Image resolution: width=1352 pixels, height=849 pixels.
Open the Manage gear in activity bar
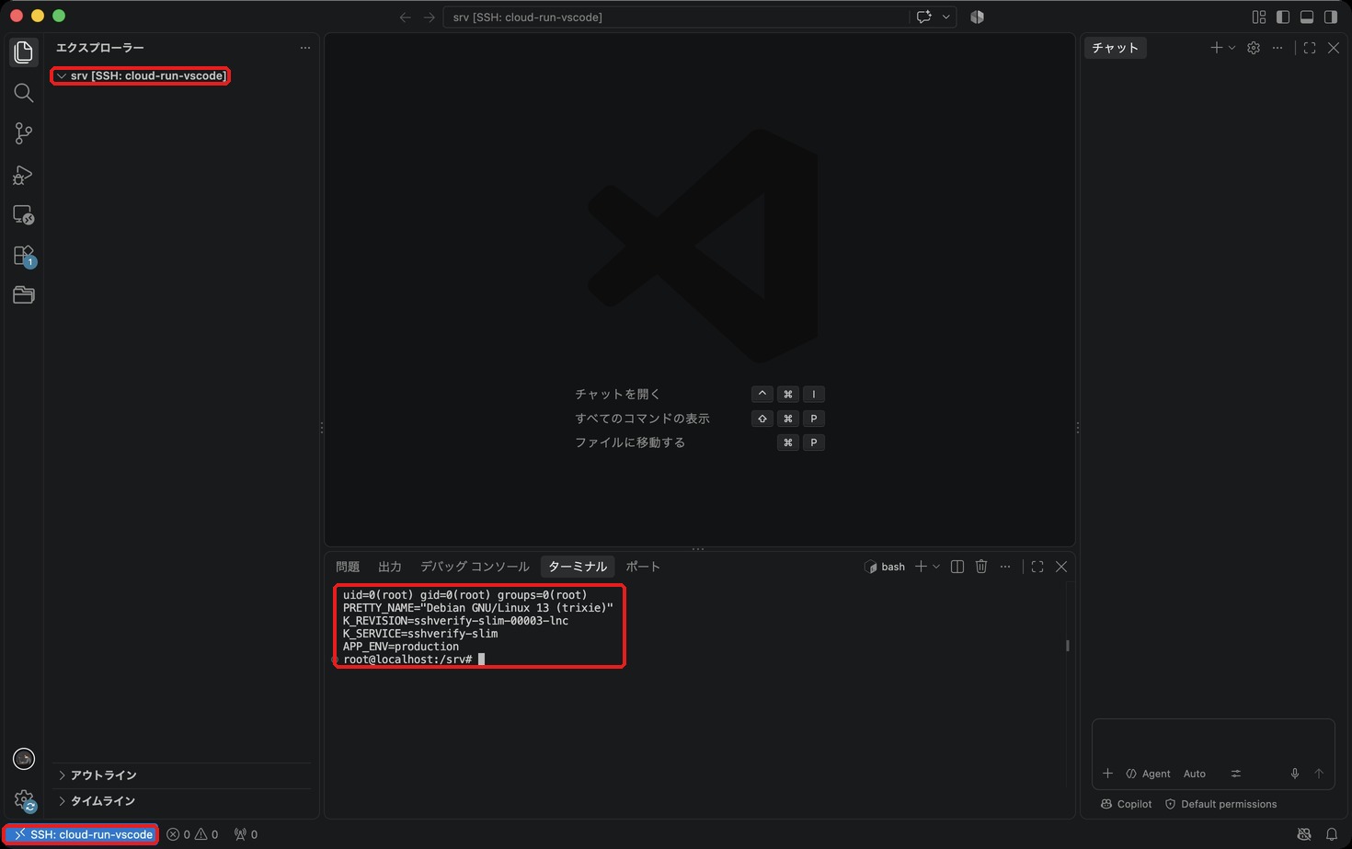tap(24, 799)
